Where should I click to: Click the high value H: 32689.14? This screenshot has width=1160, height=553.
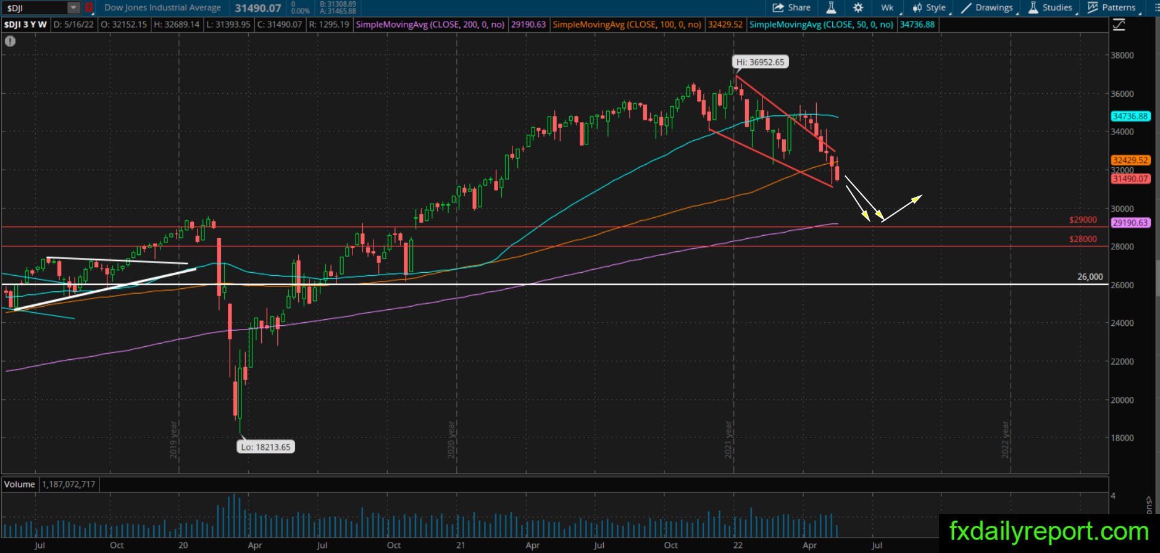tap(177, 25)
